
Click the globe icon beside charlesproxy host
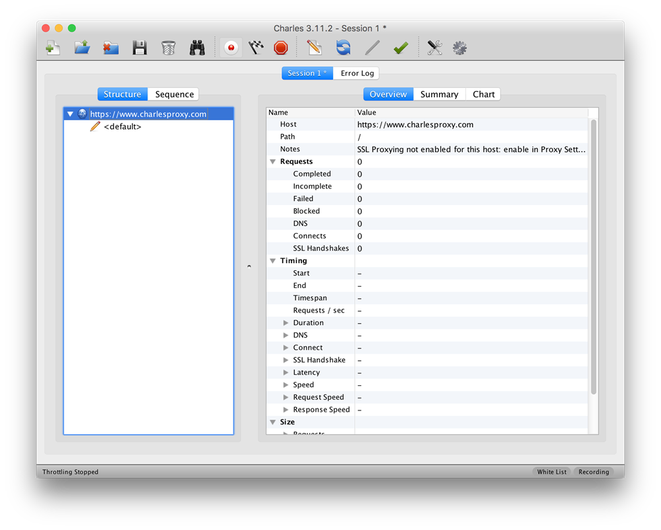click(82, 113)
